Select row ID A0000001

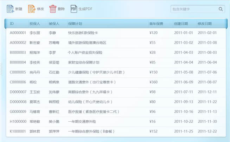pos(18,33)
